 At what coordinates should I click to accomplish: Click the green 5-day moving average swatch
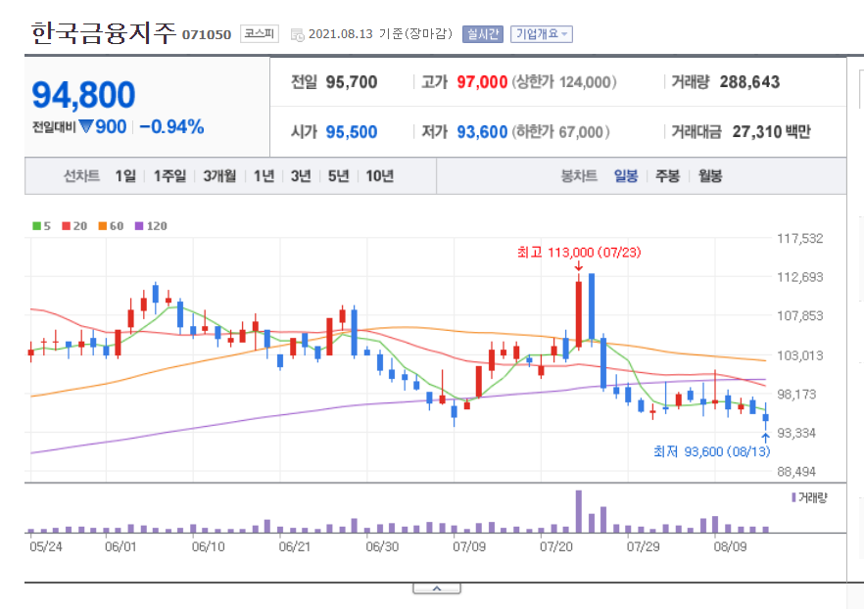pyautogui.click(x=36, y=226)
